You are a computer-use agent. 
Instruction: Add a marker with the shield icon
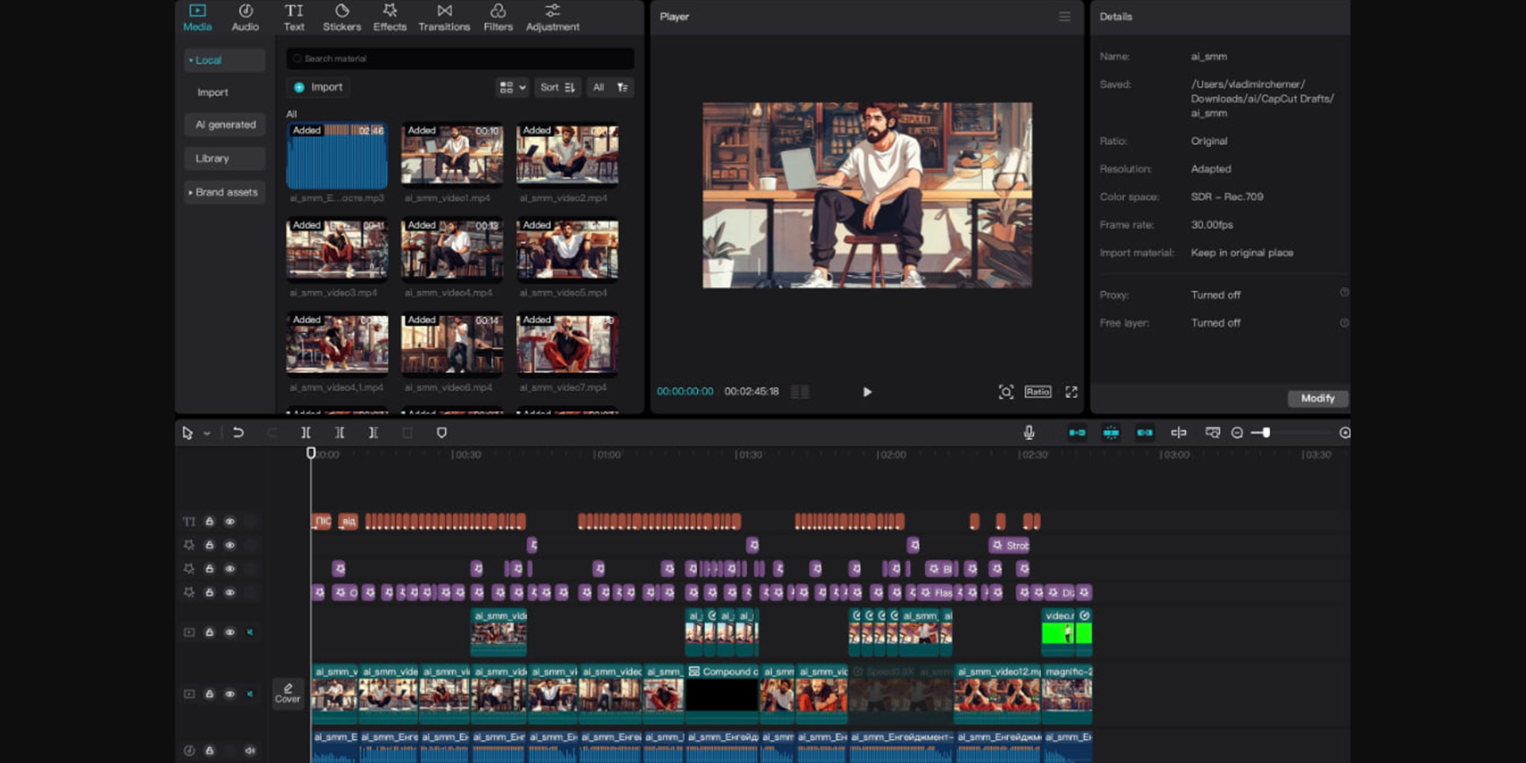tap(442, 433)
